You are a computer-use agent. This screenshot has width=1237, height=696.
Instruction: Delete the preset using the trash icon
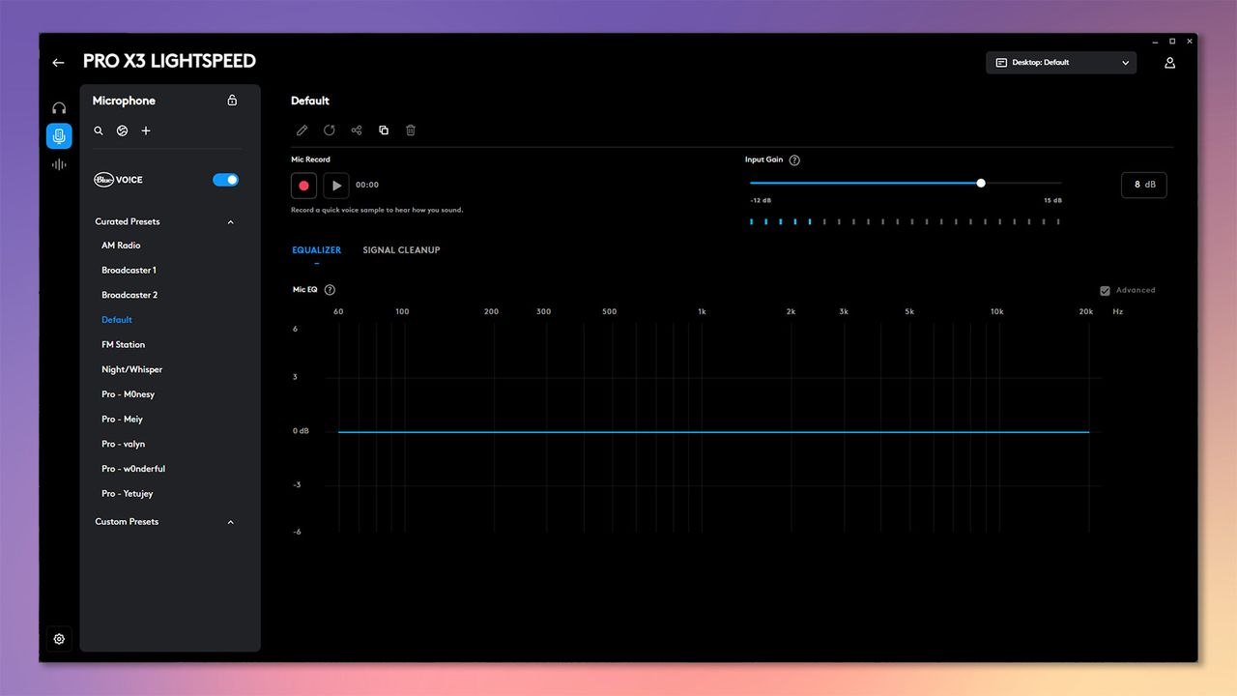coord(411,130)
